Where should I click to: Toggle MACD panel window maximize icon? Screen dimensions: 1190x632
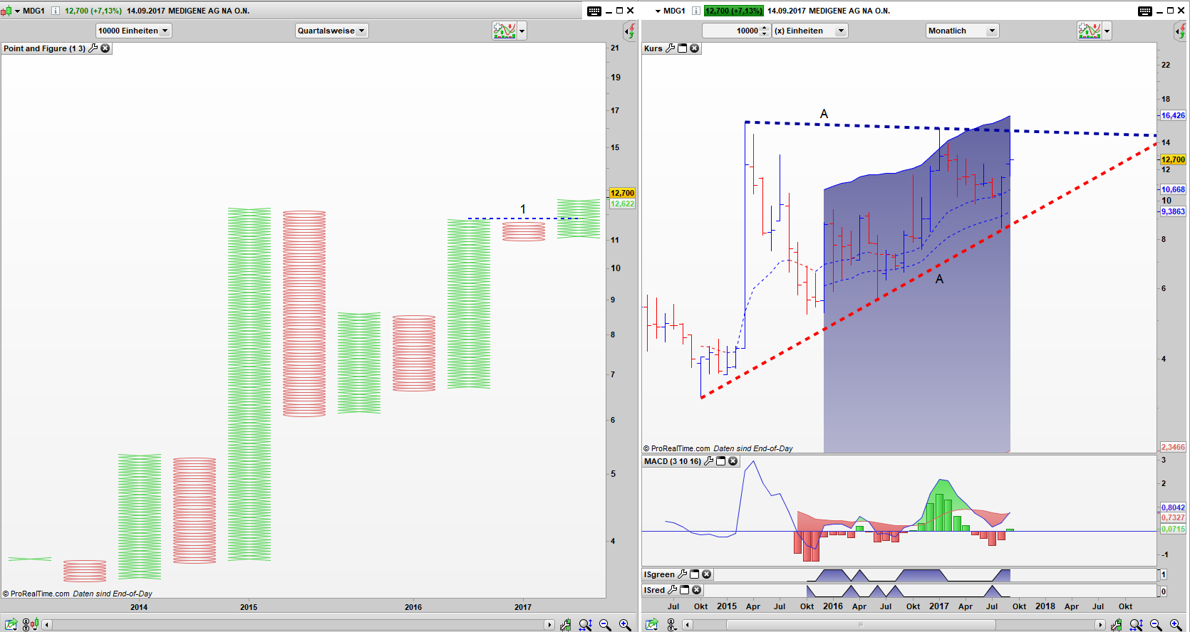pos(720,461)
